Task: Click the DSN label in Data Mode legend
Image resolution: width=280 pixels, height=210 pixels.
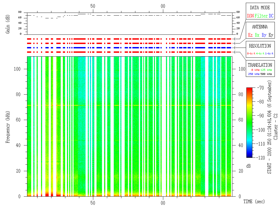Action: coord(250,16)
